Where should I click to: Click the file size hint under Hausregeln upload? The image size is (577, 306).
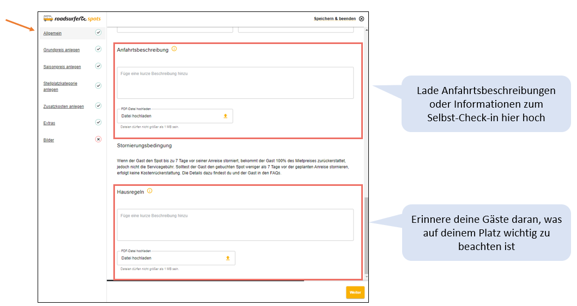pos(149,269)
